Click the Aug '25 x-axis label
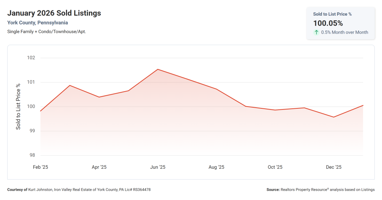Image resolution: width=382 pixels, height=200 pixels. (x=216, y=167)
